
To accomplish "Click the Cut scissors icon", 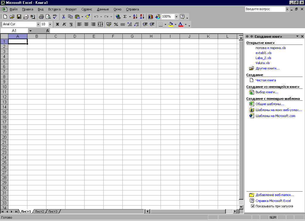I will (63, 17).
